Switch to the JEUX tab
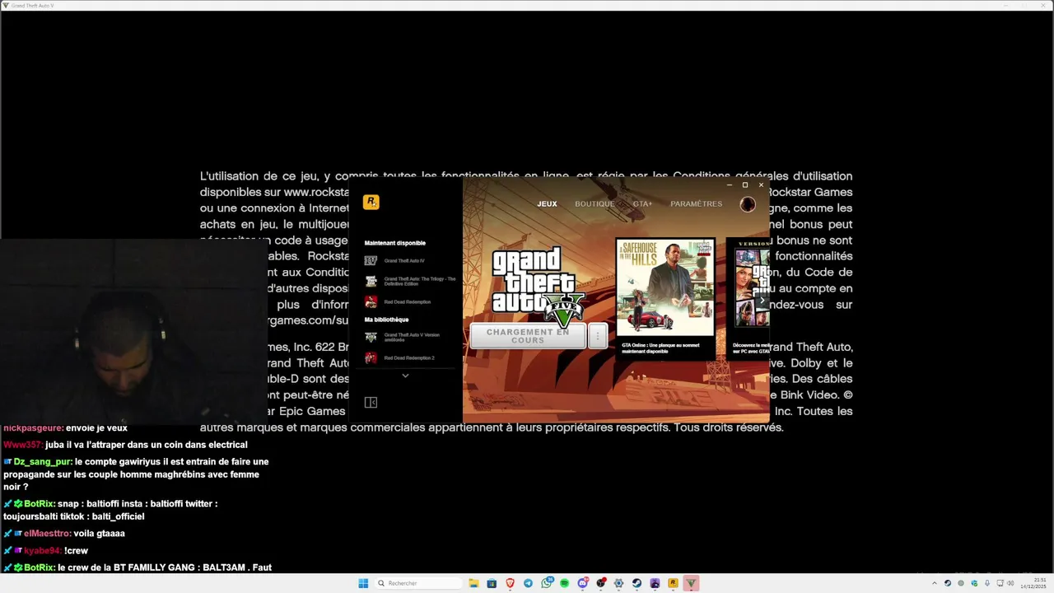This screenshot has width=1054, height=593. pos(547,204)
